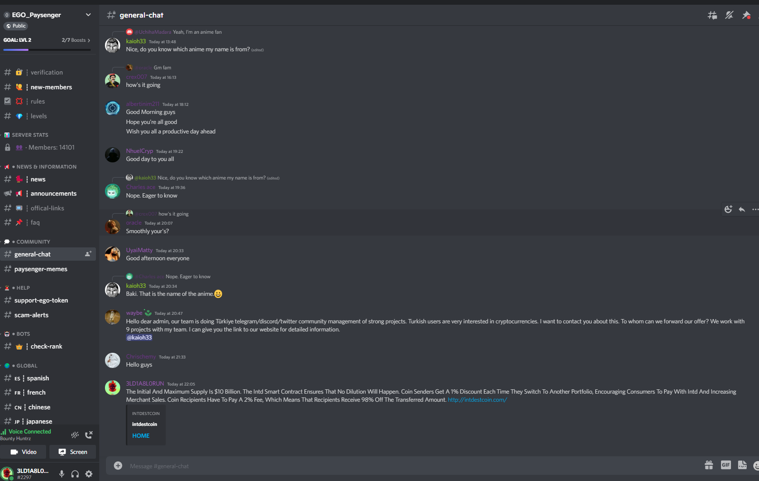Click the server boost progress bar
Screen dimensions: 759x481
click(x=47, y=49)
